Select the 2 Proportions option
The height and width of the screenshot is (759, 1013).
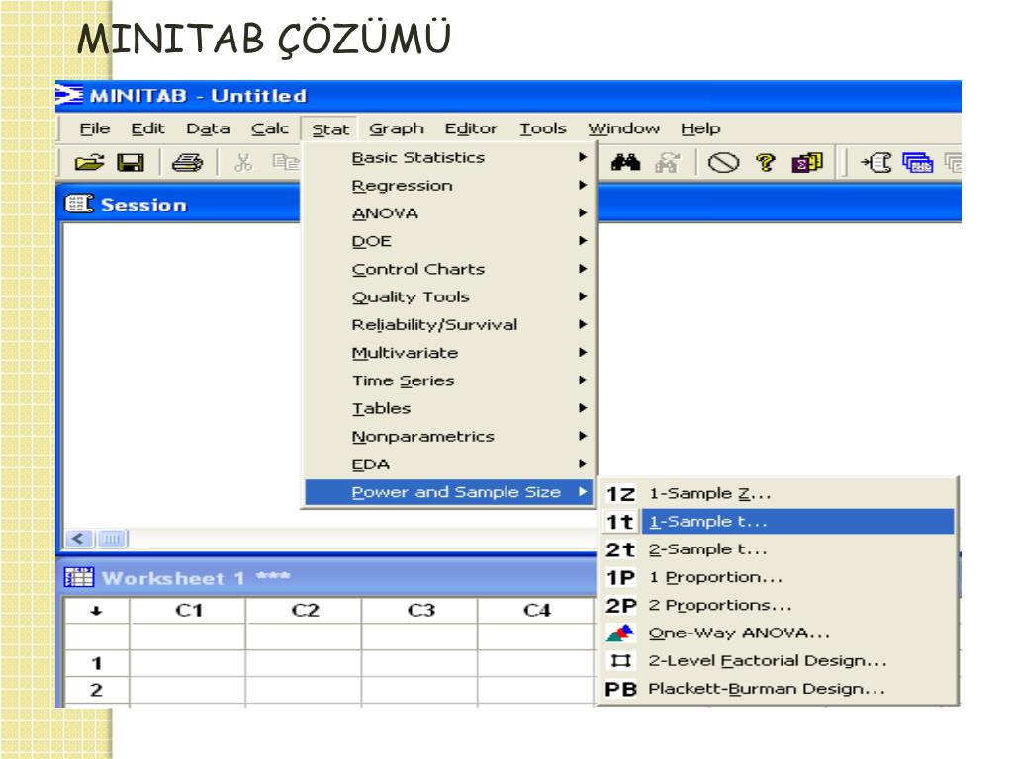[x=778, y=605]
